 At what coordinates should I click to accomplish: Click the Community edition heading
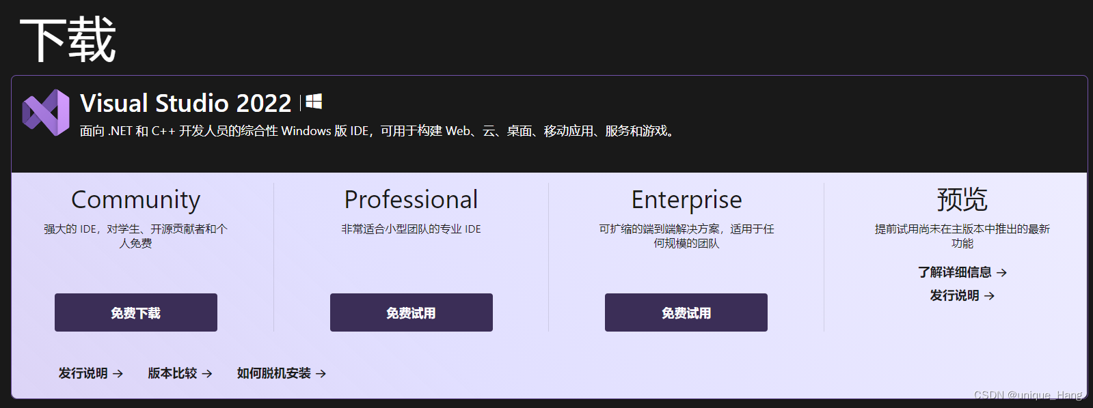point(136,200)
